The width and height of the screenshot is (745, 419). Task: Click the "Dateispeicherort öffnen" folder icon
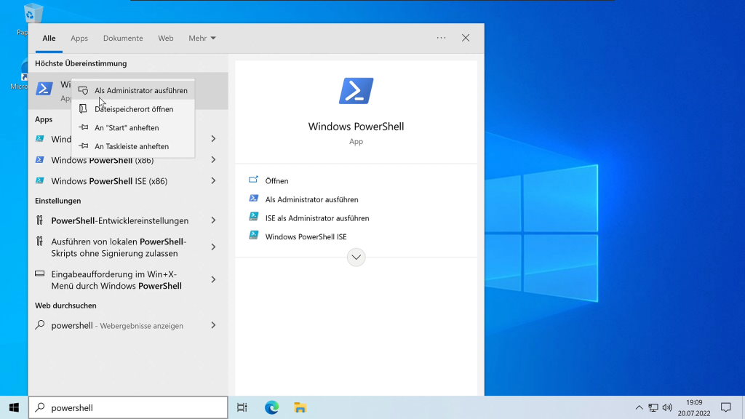[83, 109]
